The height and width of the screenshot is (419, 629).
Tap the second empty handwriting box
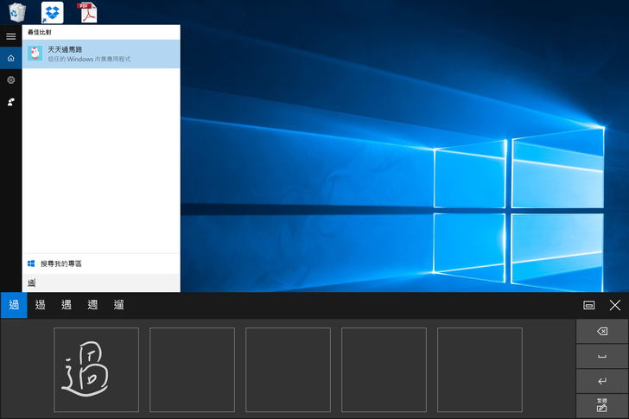click(x=192, y=370)
